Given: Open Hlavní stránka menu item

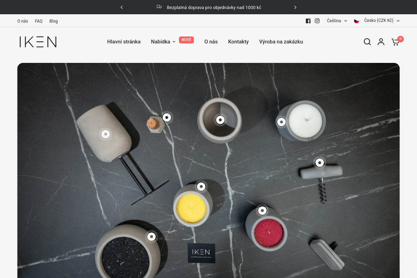Looking at the screenshot, I should [124, 42].
